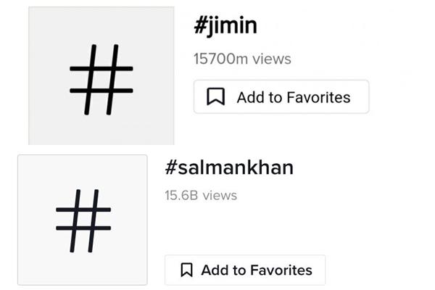The image size is (435, 290).
Task: Click the 15.6B views count
Action: [x=201, y=195]
